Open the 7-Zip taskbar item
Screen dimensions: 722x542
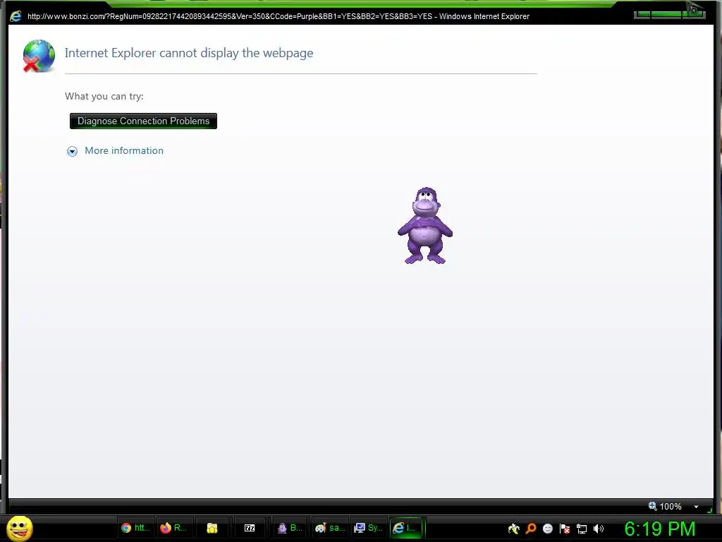pos(250,528)
